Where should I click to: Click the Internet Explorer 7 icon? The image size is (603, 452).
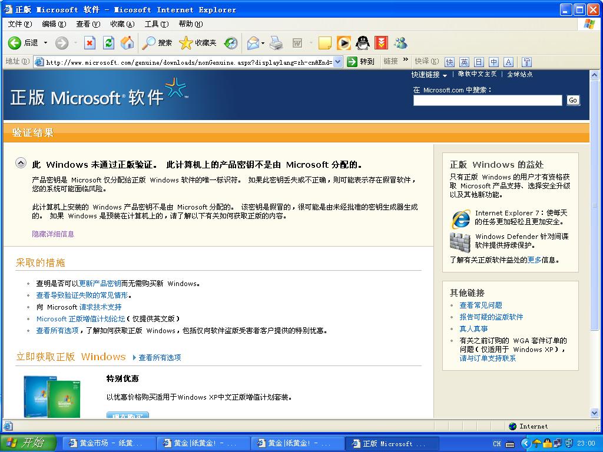(460, 219)
